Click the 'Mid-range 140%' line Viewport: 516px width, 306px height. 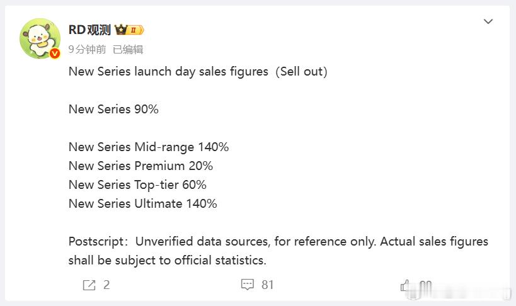[x=149, y=147]
